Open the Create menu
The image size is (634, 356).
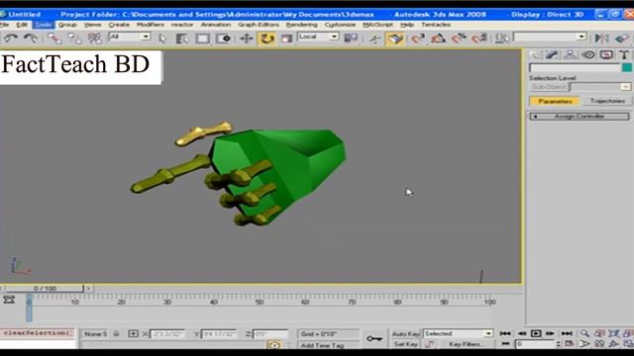[x=119, y=25]
